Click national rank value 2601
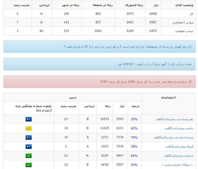The width and height of the screenshot is (198, 169). pos(130,22)
